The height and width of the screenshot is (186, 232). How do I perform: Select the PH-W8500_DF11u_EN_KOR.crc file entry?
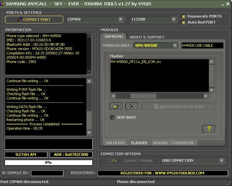136,62
